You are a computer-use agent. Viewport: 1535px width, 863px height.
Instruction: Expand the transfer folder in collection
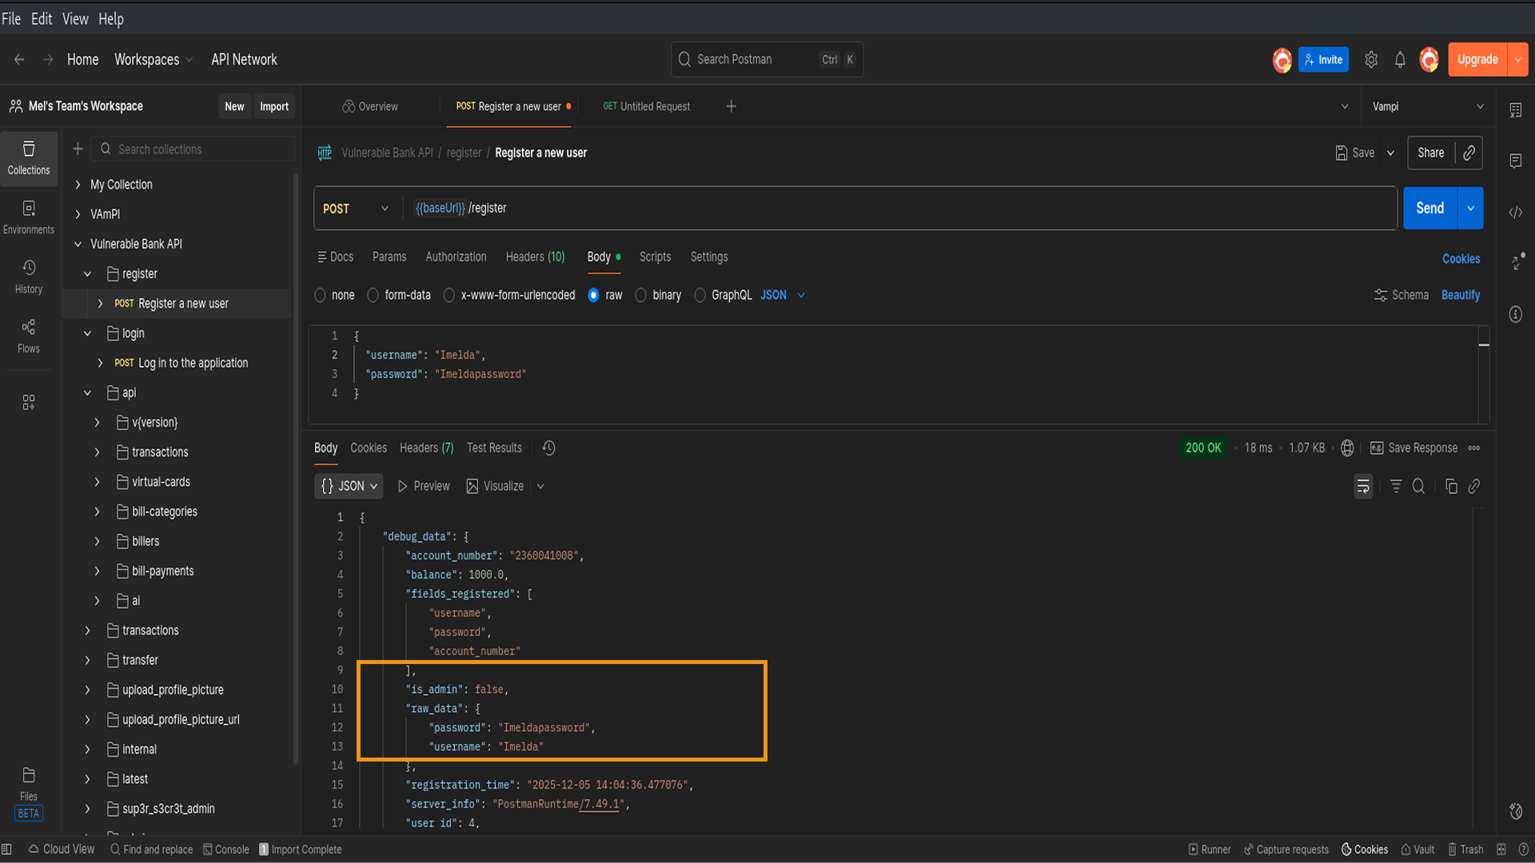tap(88, 660)
